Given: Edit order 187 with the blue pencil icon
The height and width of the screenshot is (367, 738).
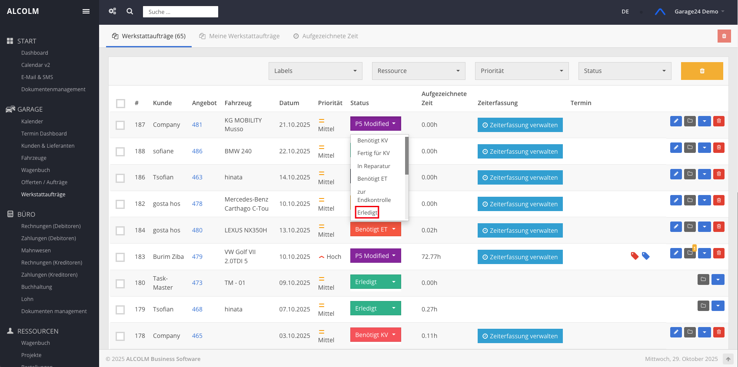Looking at the screenshot, I should pos(675,121).
